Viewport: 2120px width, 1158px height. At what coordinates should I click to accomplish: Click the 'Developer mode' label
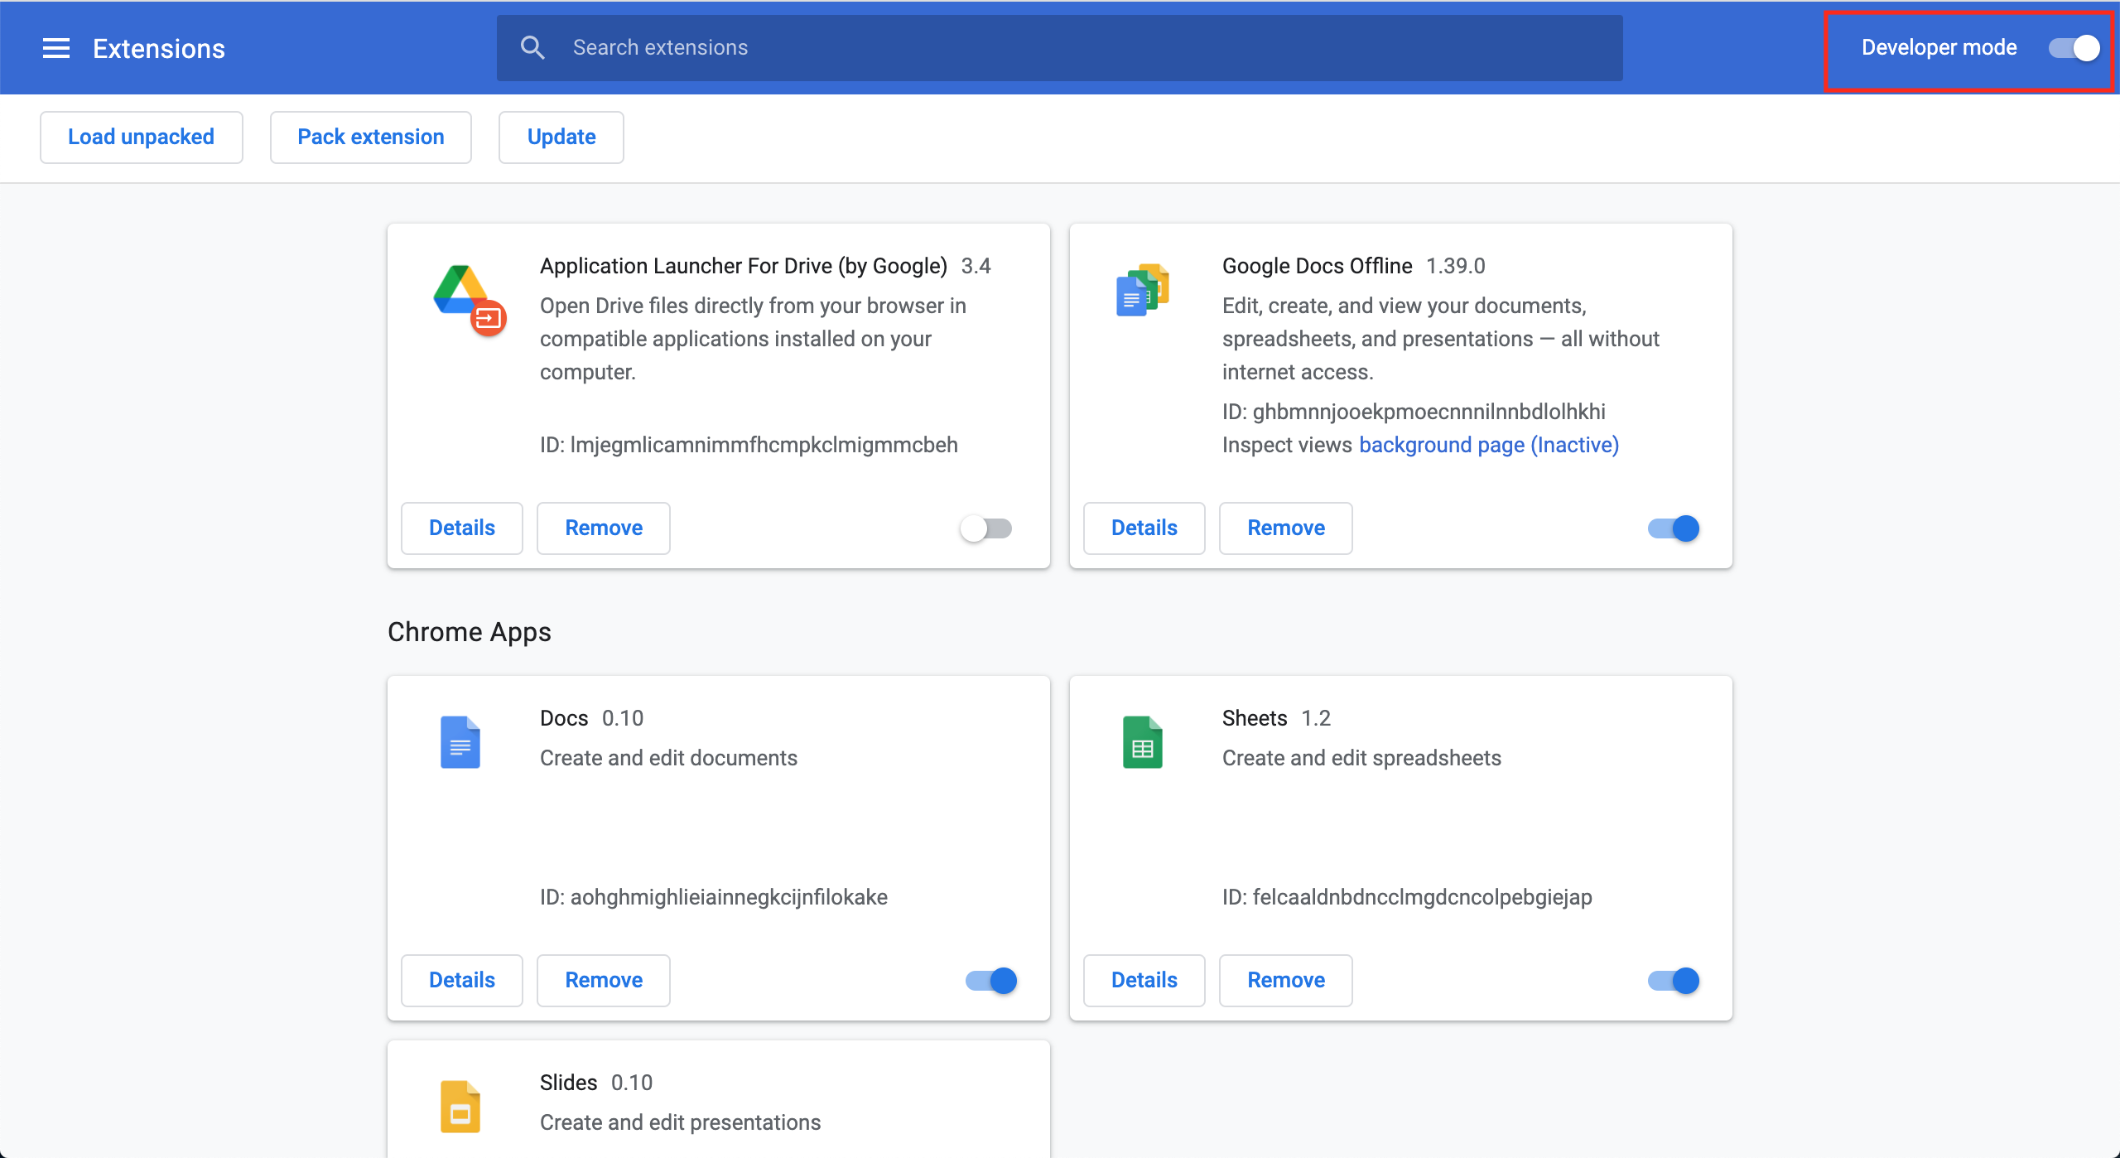[1939, 47]
